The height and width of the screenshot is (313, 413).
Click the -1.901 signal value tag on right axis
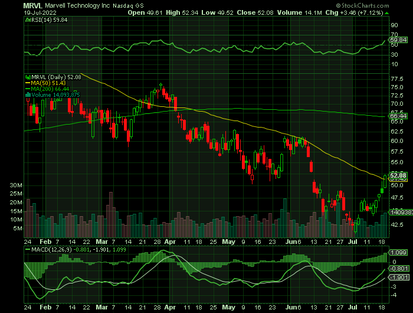tap(399, 278)
